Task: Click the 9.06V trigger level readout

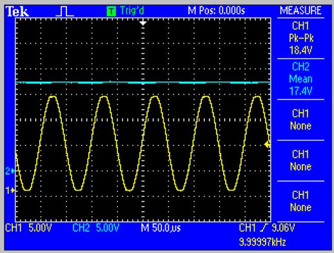Action: pos(283,228)
